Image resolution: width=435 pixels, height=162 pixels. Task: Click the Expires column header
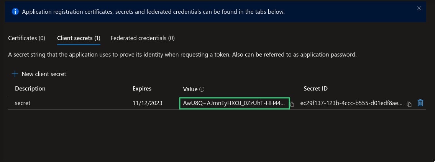142,89
